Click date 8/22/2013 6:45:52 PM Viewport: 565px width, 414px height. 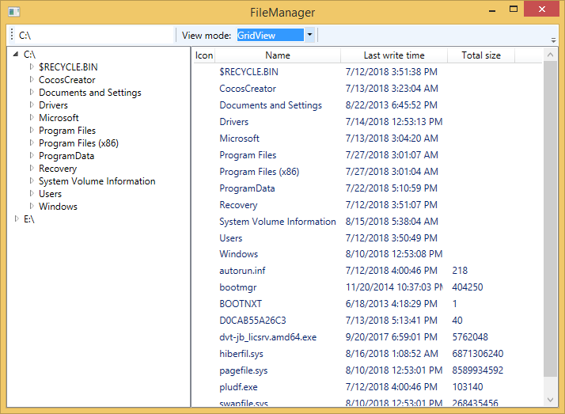(392, 104)
